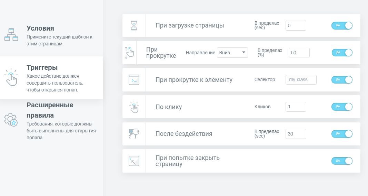Click the tap hand icon for По клику
The image size is (368, 196).
[134, 107]
